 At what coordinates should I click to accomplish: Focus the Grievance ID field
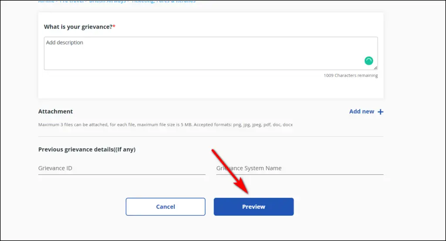pyautogui.click(x=122, y=168)
